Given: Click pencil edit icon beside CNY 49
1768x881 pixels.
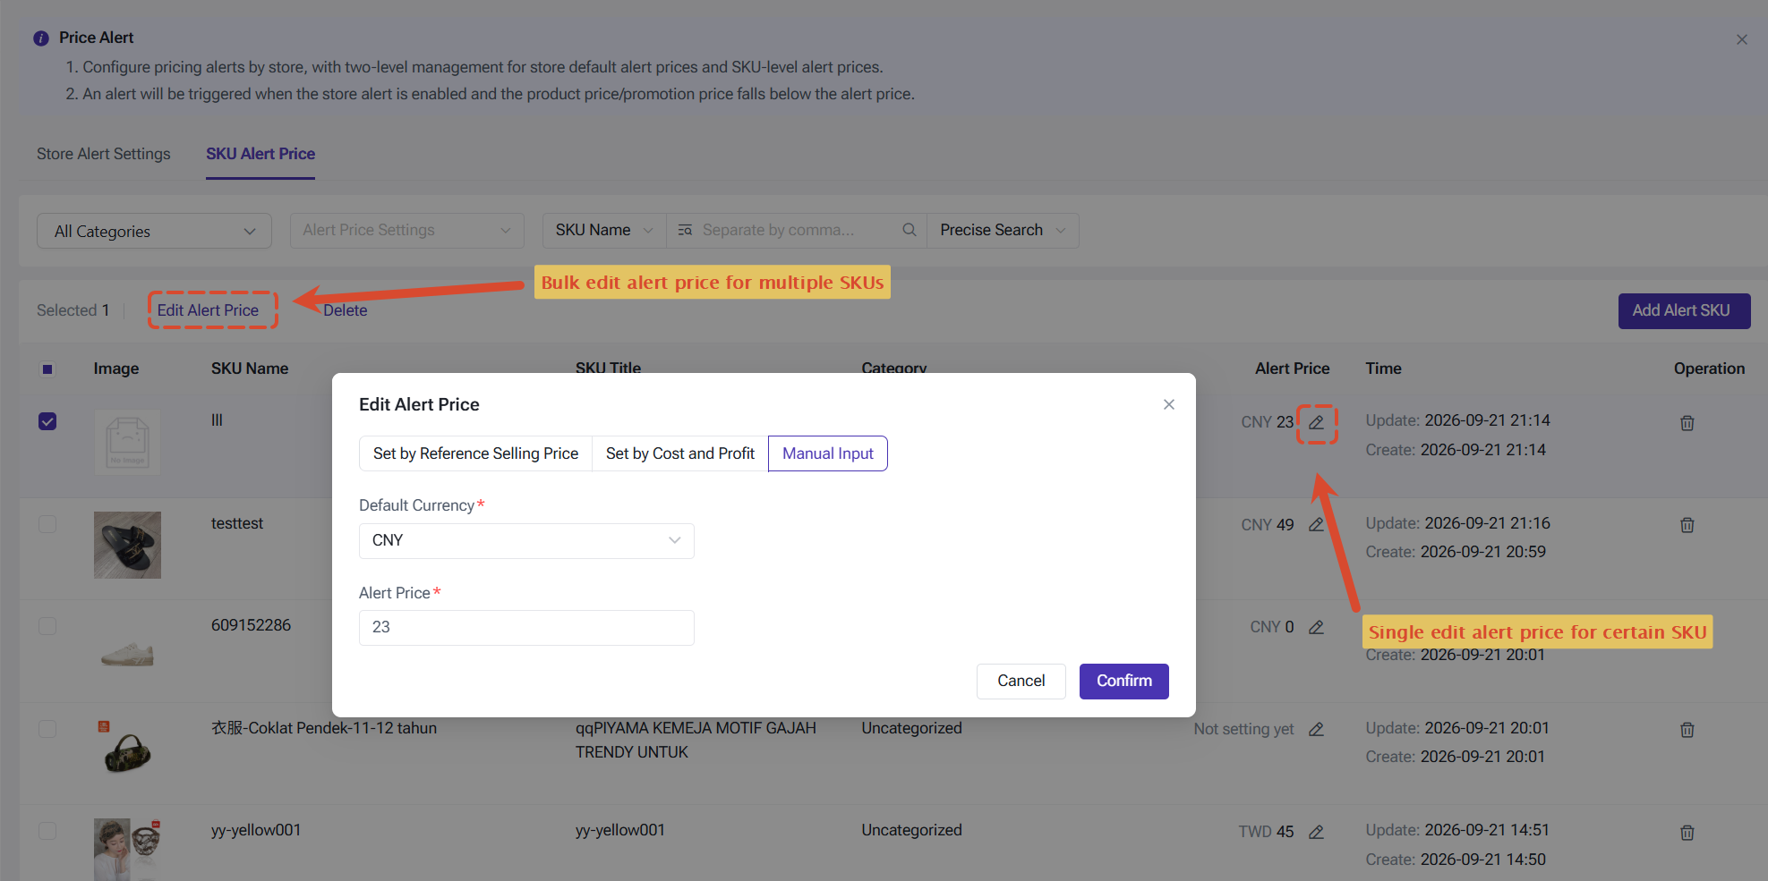Looking at the screenshot, I should (x=1316, y=525).
